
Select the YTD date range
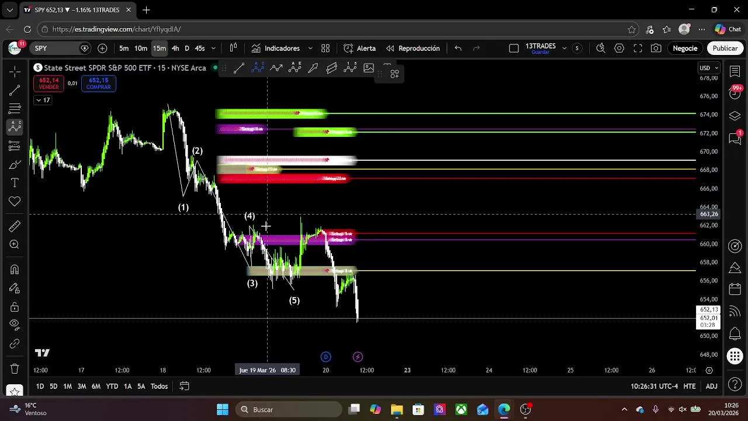[112, 387]
